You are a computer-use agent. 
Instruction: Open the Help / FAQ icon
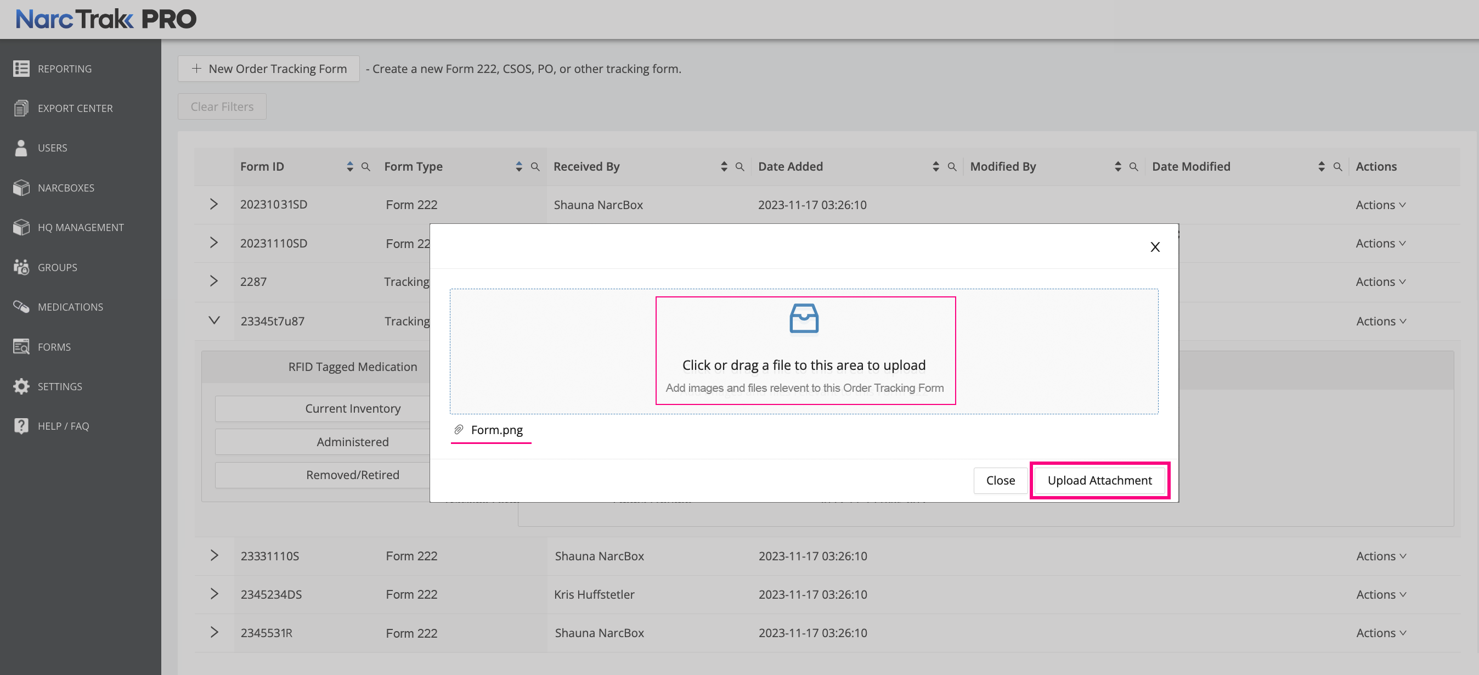[x=21, y=426]
